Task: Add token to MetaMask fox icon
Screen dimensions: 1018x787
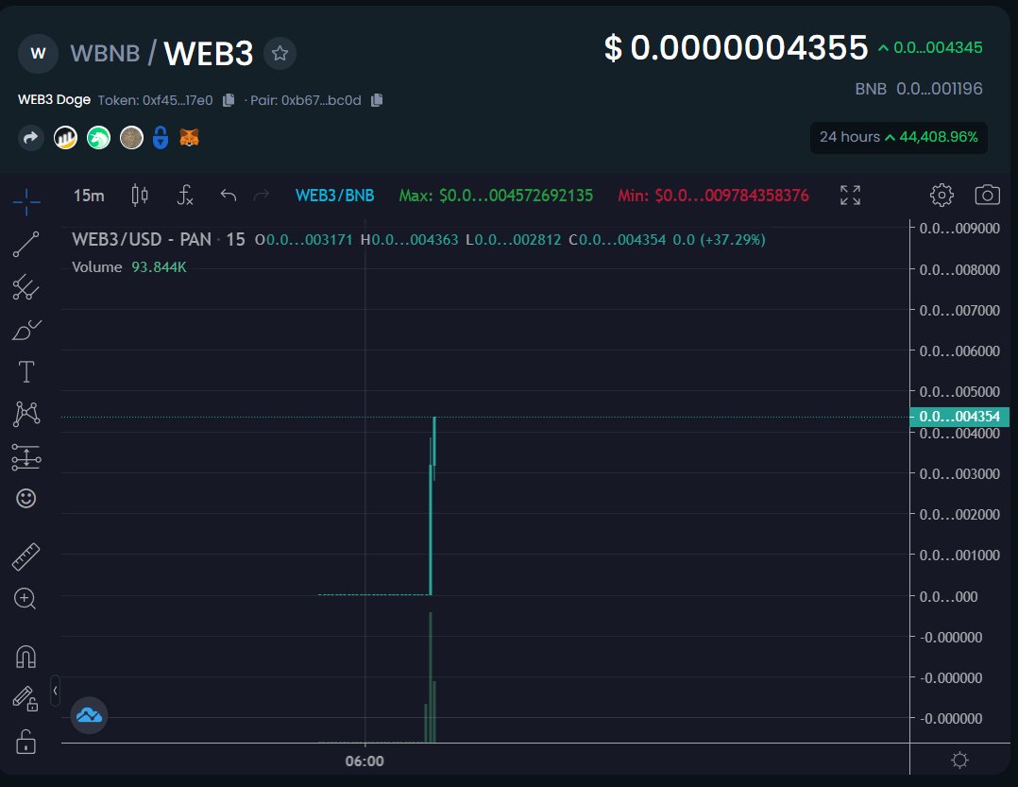Action: [x=189, y=138]
